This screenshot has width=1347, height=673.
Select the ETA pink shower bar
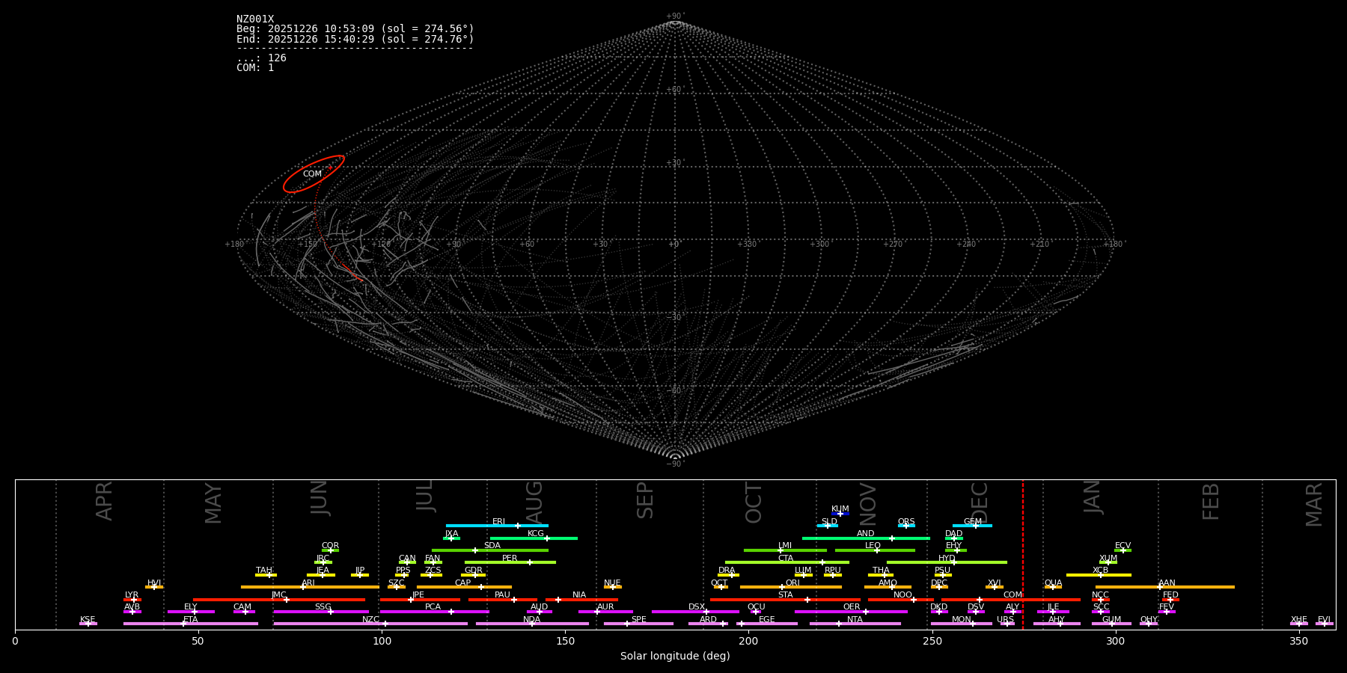coord(191,624)
